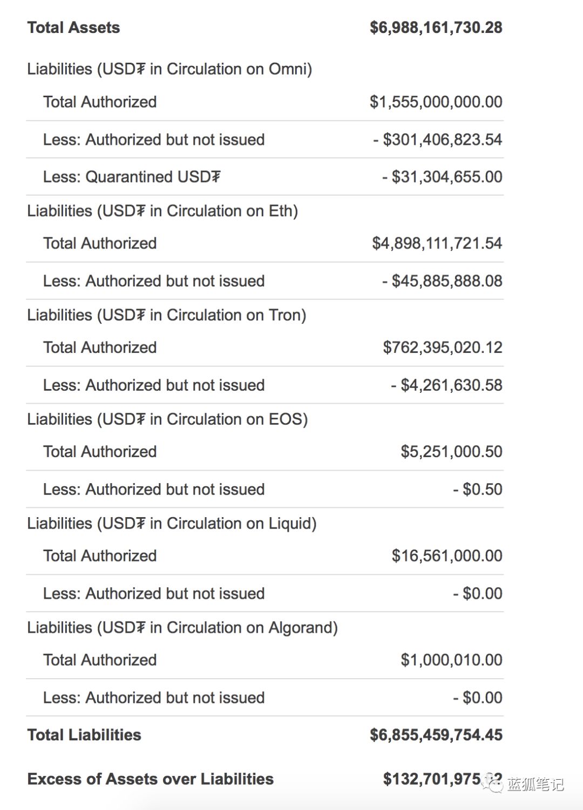This screenshot has height=810, width=583.
Task: Click the $1,000,010.00 Algorand authorized amount
Action: [451, 660]
